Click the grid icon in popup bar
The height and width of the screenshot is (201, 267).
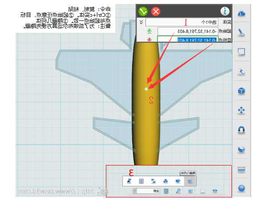[x=141, y=181]
